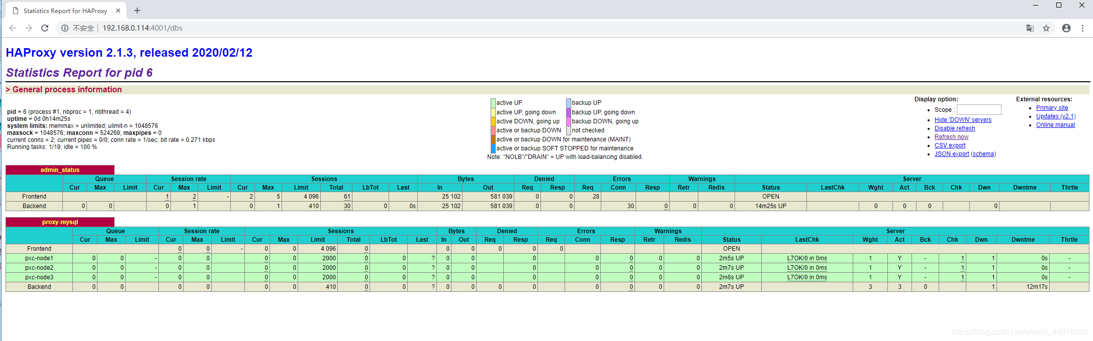Click the Disable refresh link
Image resolution: width=1093 pixels, height=341 pixels.
pos(955,128)
